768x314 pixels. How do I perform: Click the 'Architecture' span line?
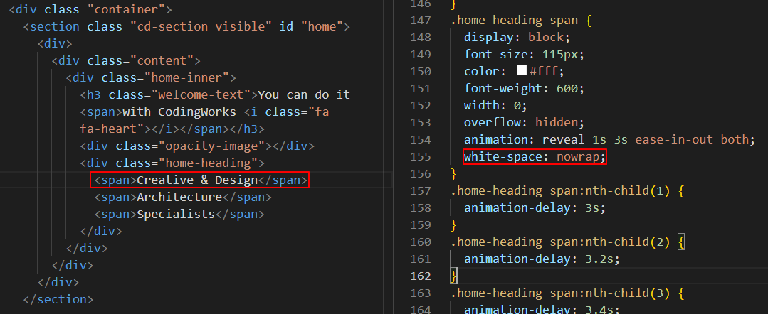183,197
